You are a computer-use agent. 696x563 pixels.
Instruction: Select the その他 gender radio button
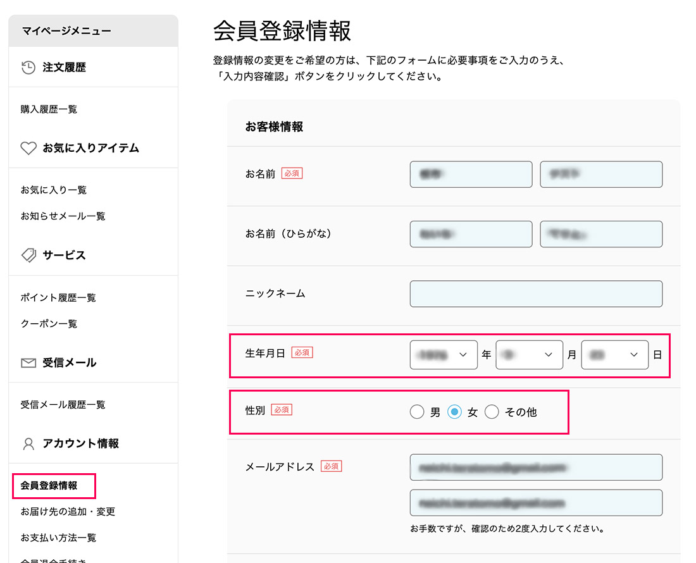coord(492,412)
